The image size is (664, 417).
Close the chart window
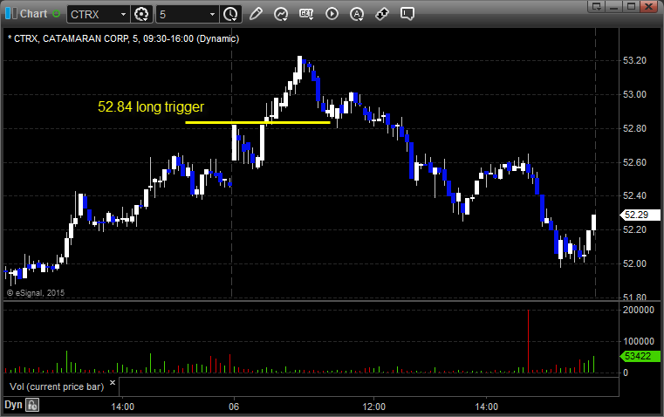coord(649,6)
